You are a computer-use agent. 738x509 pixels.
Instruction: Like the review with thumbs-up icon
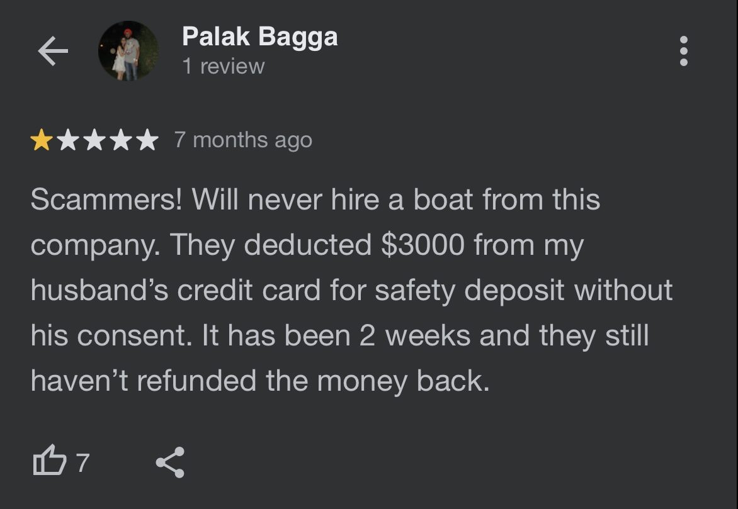[x=49, y=460]
